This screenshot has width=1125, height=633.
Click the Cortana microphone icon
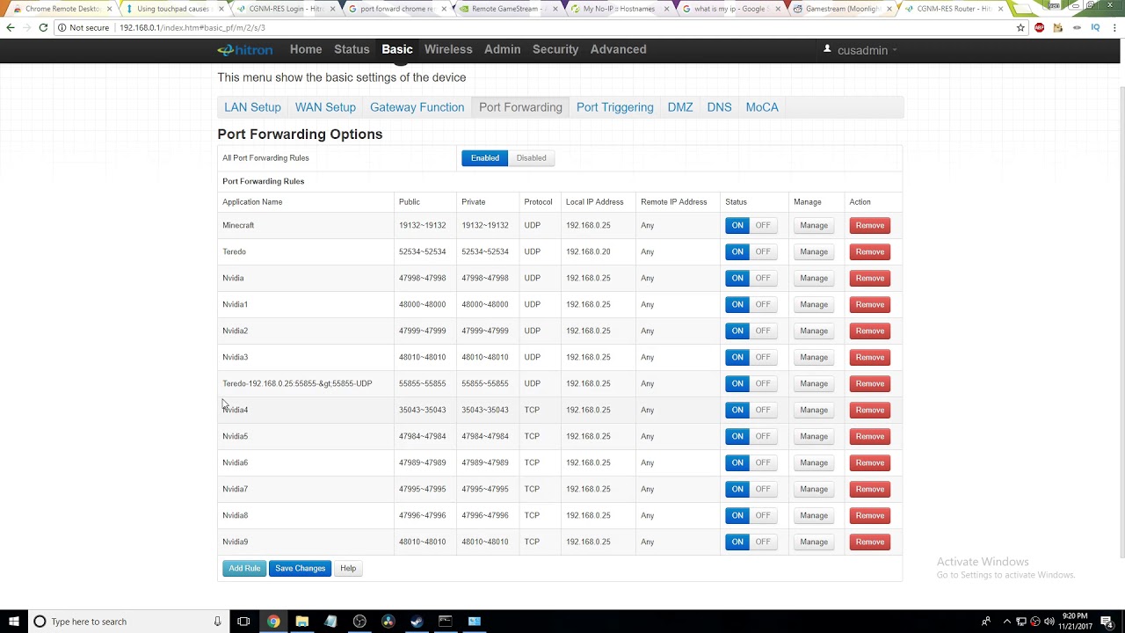217,622
